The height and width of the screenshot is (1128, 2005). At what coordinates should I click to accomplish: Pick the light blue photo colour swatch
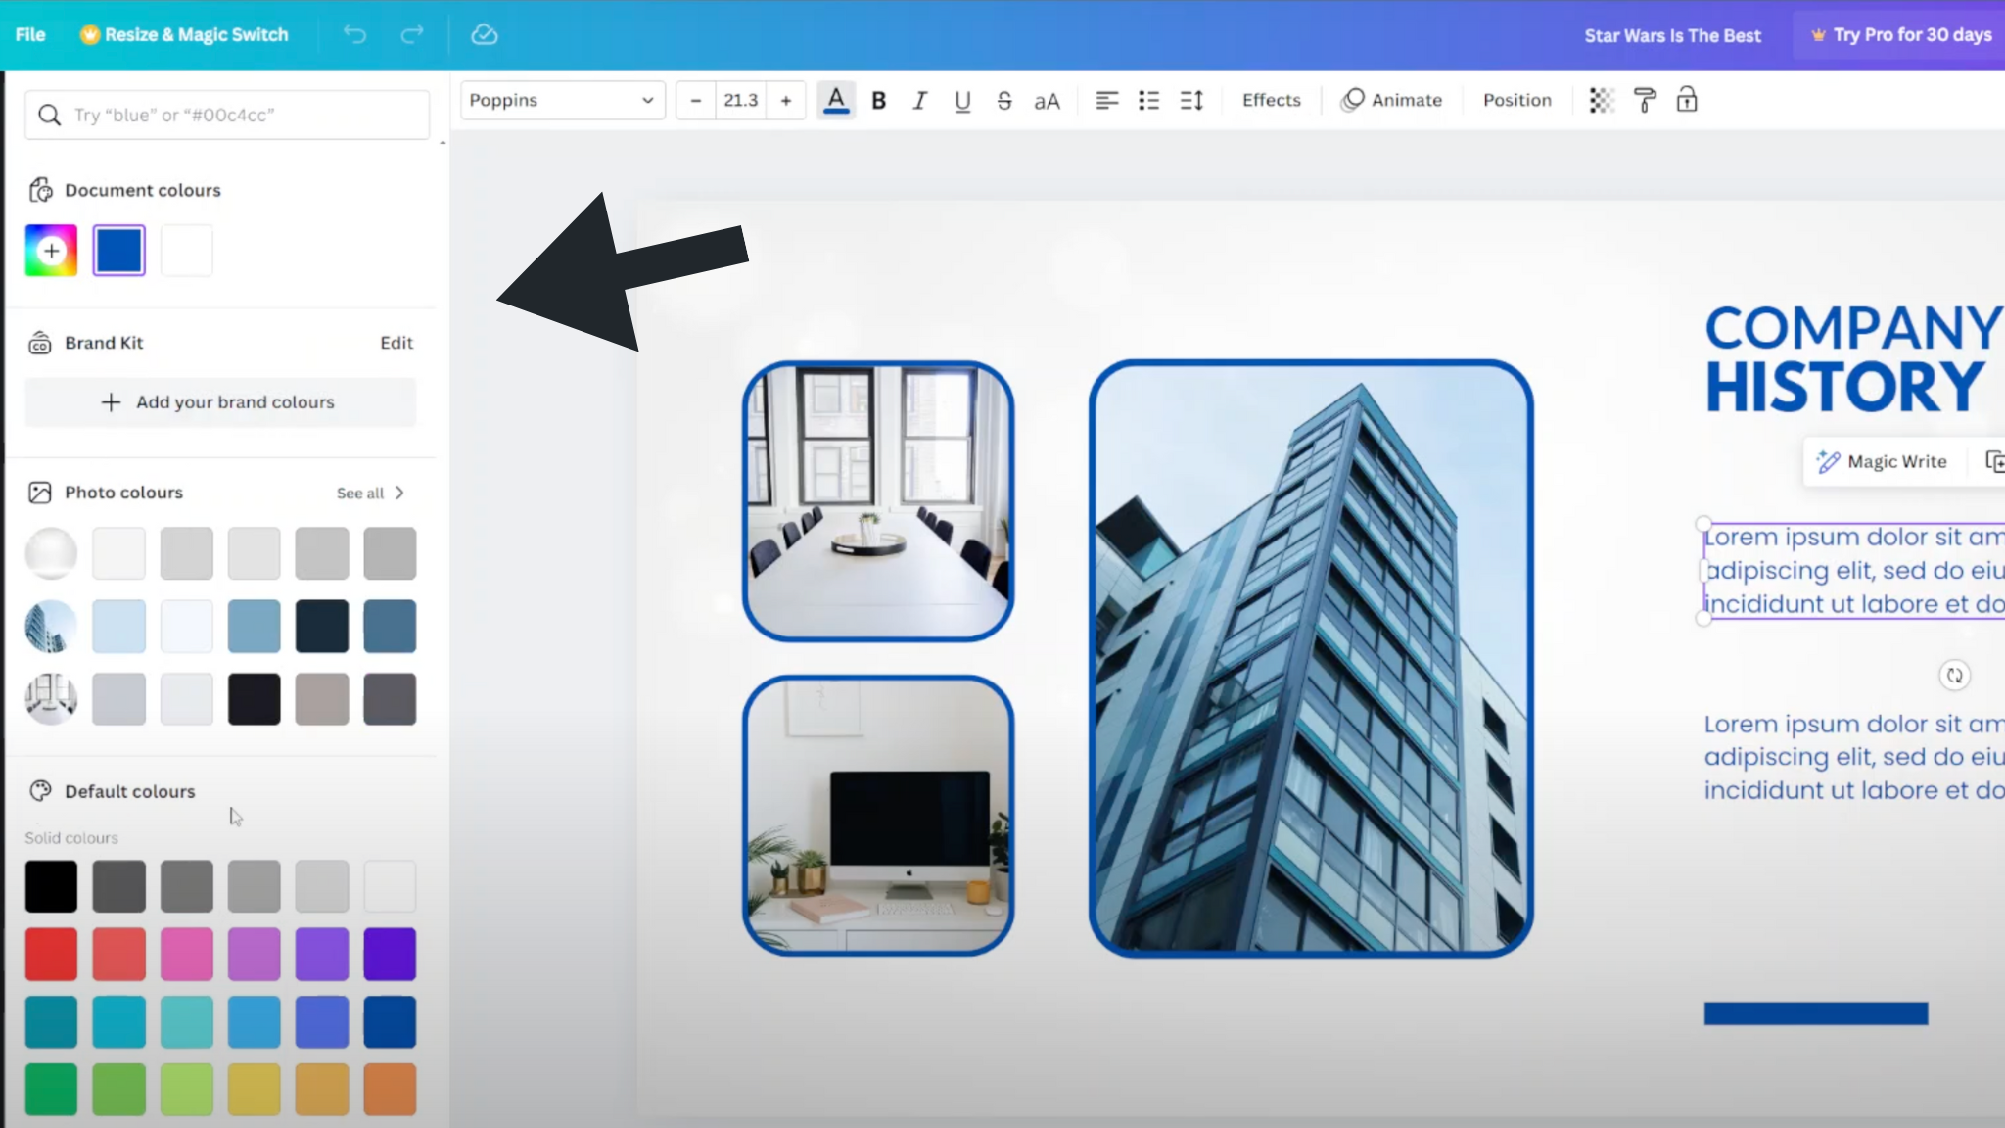click(x=119, y=627)
